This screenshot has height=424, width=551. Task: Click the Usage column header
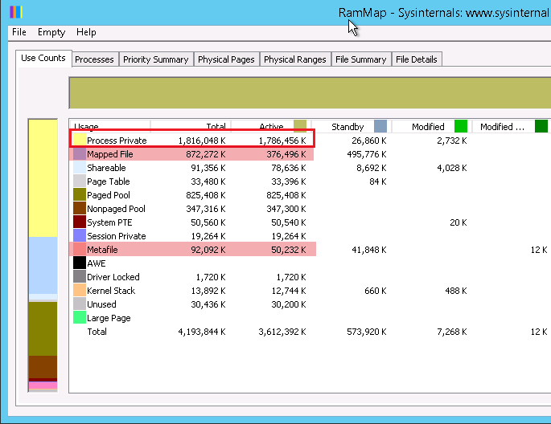(109, 126)
